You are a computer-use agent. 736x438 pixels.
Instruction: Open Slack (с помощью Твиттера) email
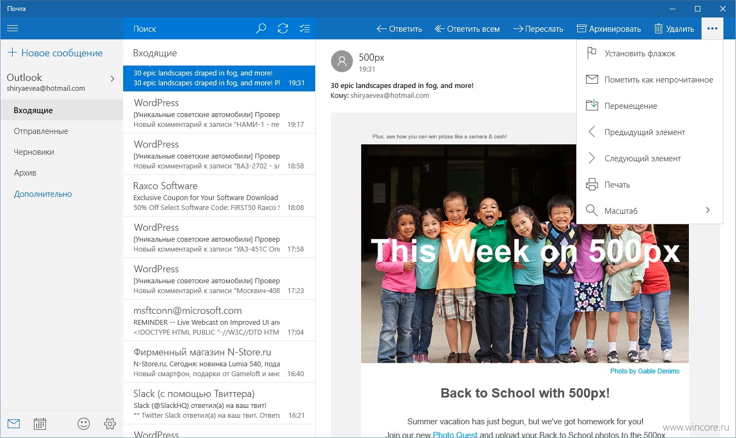coord(219,404)
